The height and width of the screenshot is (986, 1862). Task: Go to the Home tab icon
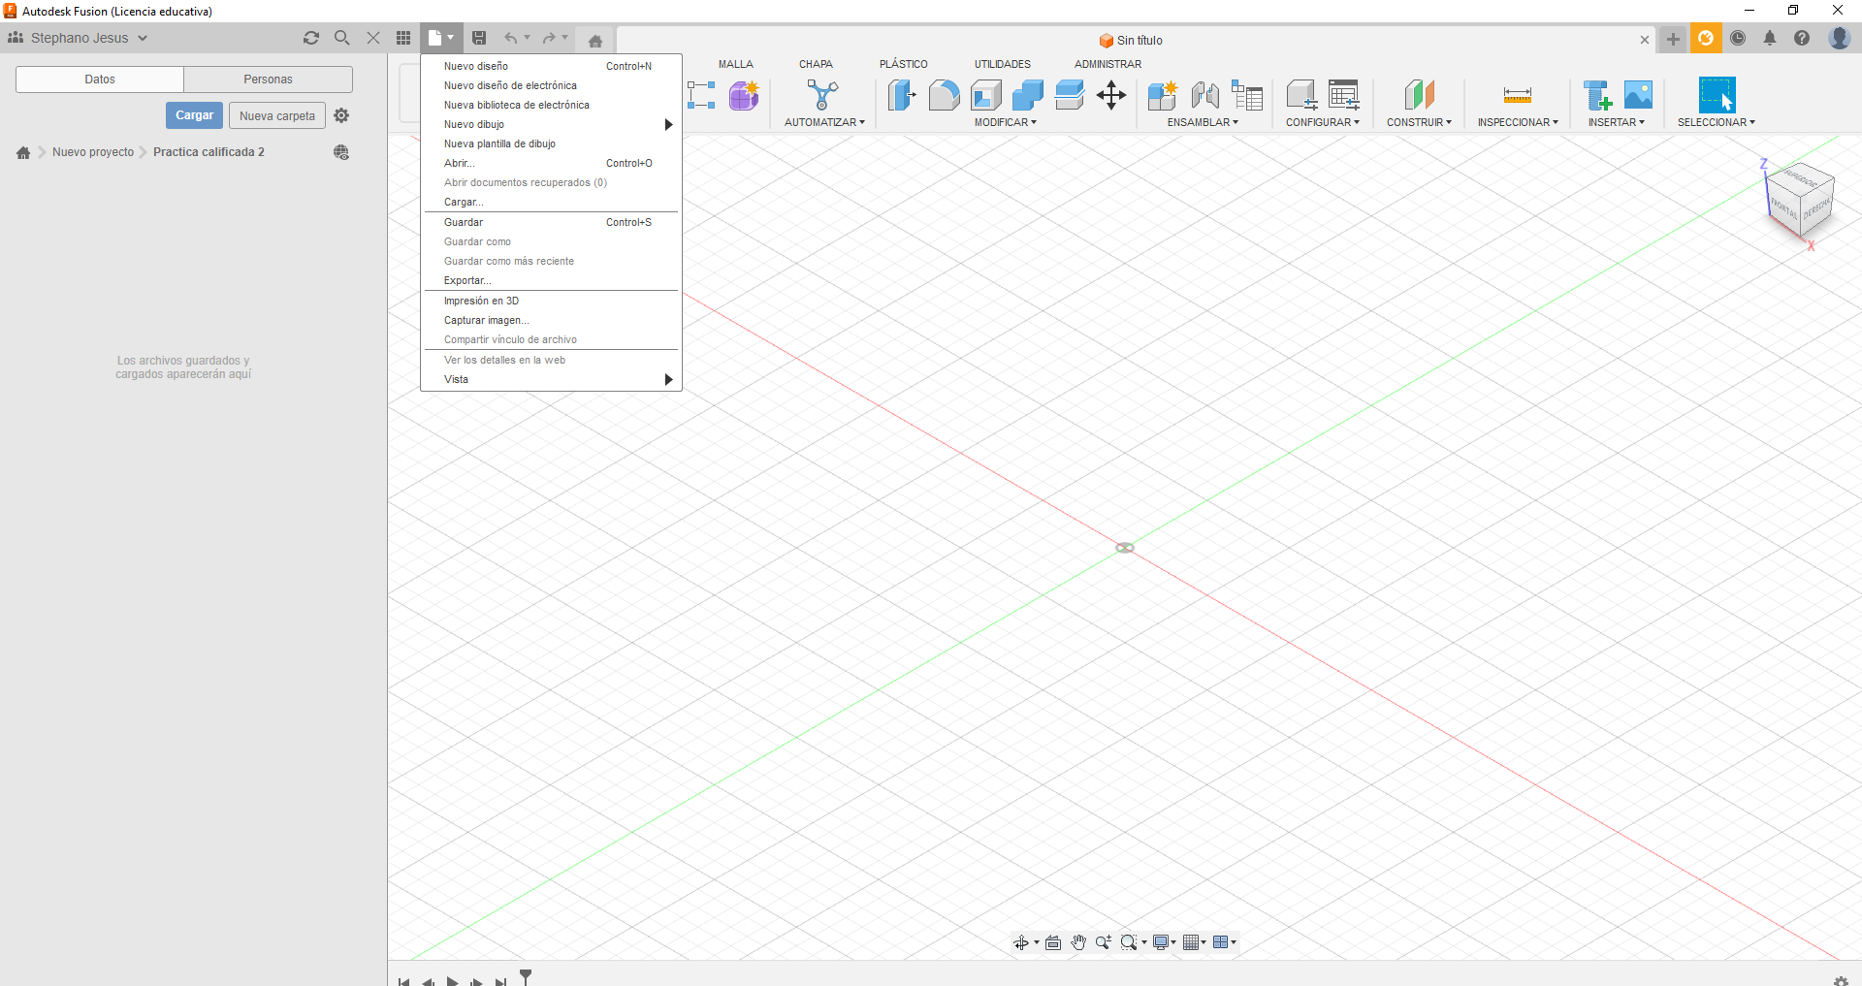[x=595, y=41]
